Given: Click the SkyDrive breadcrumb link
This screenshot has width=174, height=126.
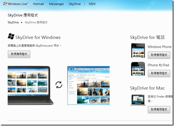Looking at the screenshot, I should (13, 22).
